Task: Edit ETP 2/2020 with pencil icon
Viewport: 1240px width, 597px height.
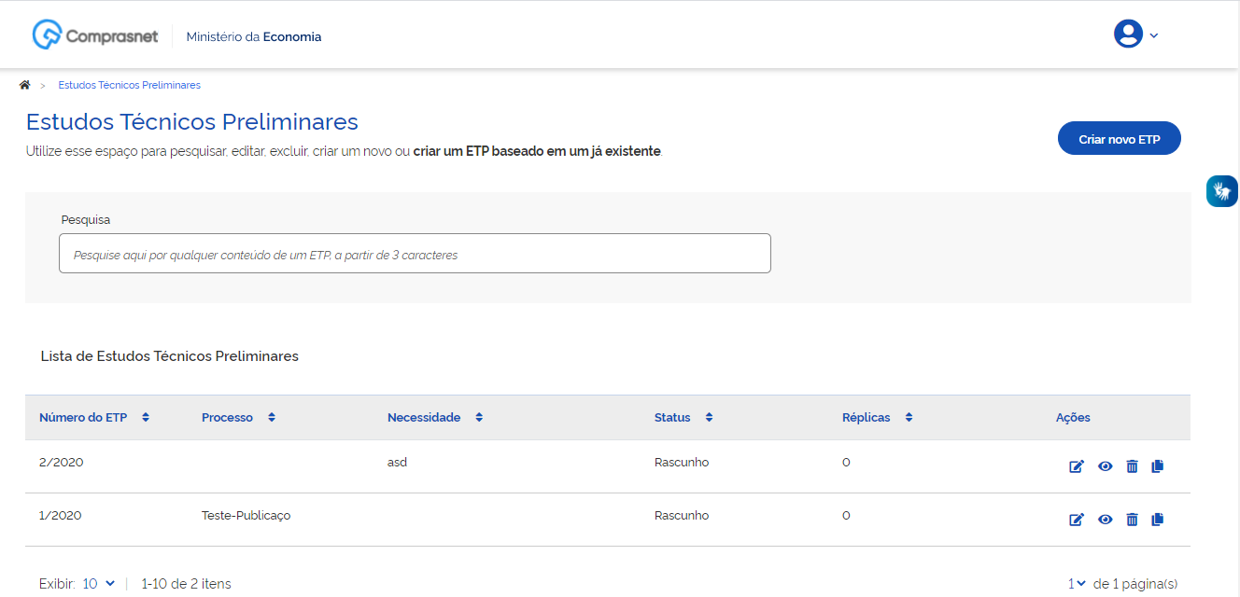Action: [x=1076, y=466]
